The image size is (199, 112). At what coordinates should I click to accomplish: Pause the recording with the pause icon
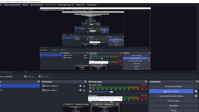196,91
